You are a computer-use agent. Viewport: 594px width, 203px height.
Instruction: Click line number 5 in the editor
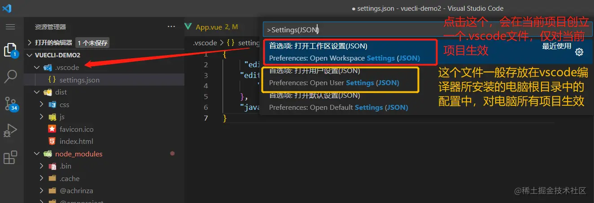206,97
